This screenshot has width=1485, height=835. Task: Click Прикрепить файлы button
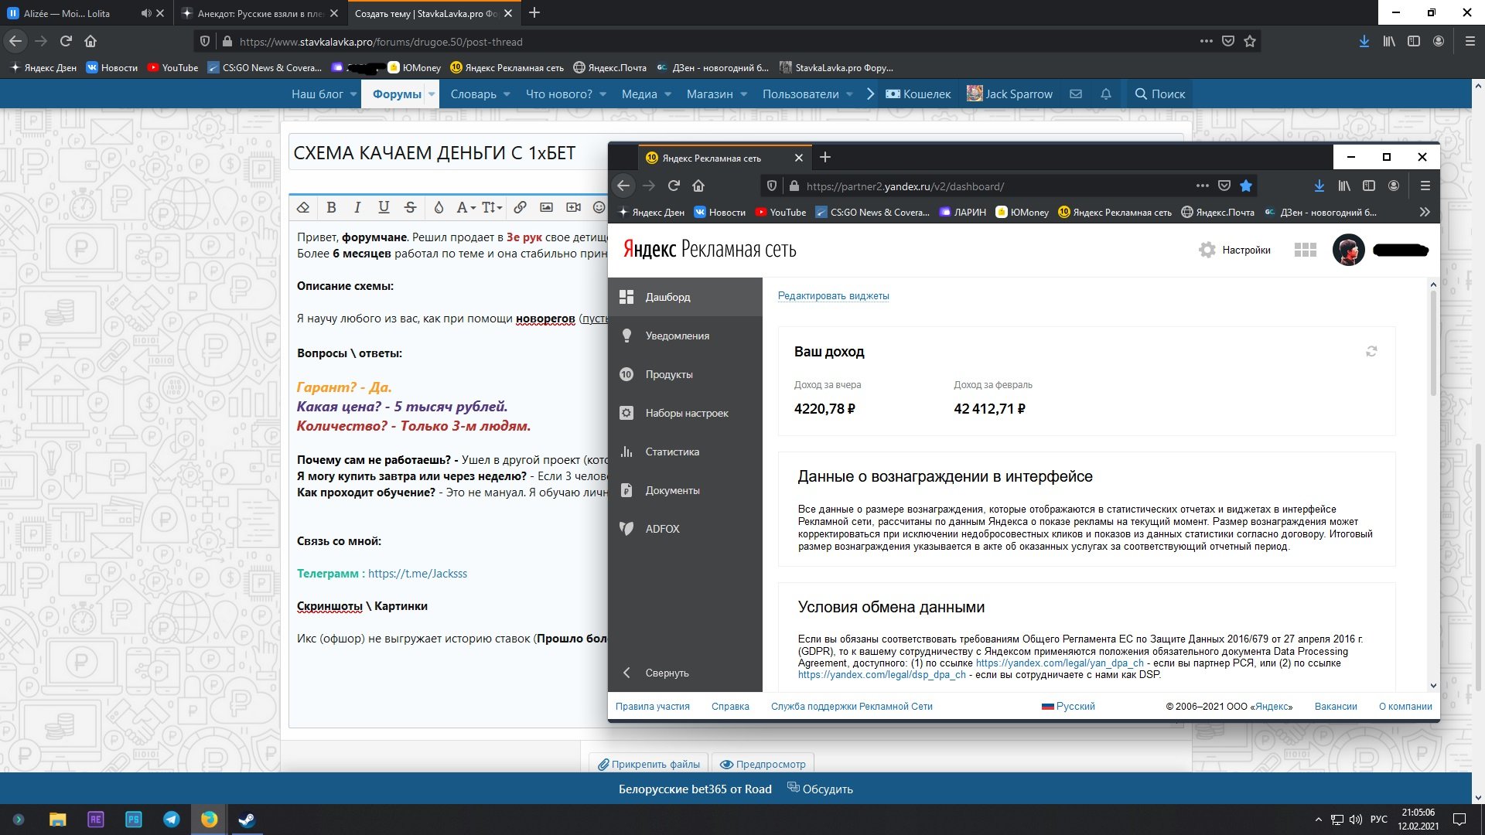coord(649,764)
